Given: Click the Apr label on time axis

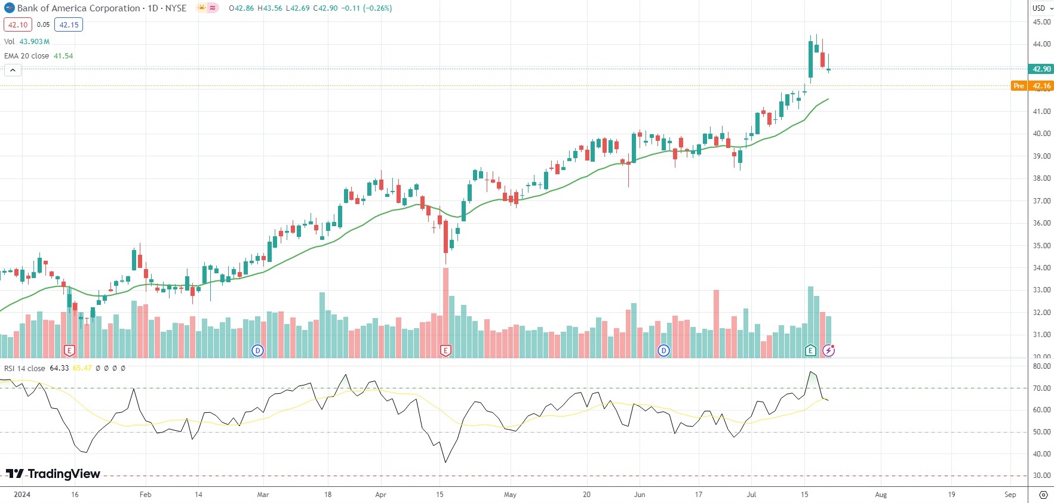Looking at the screenshot, I should [x=380, y=495].
